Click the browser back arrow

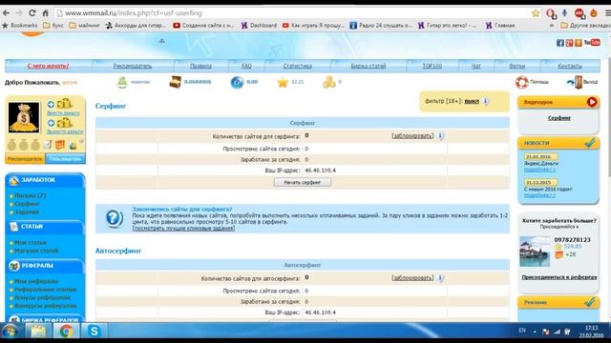point(7,12)
